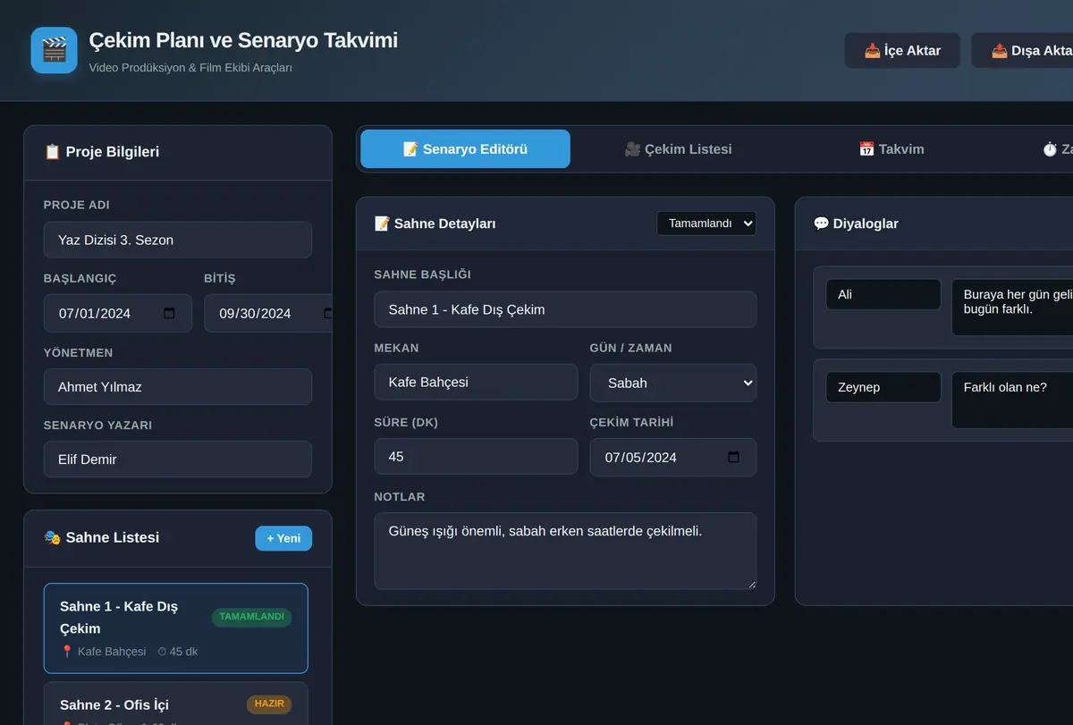
Task: Click app title Çekim Planı ve Senaryo Takvimi
Action: (x=243, y=40)
